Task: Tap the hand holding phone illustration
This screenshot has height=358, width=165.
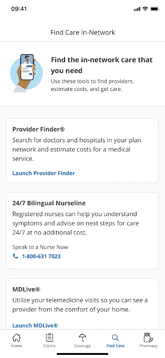Action: click(26, 73)
